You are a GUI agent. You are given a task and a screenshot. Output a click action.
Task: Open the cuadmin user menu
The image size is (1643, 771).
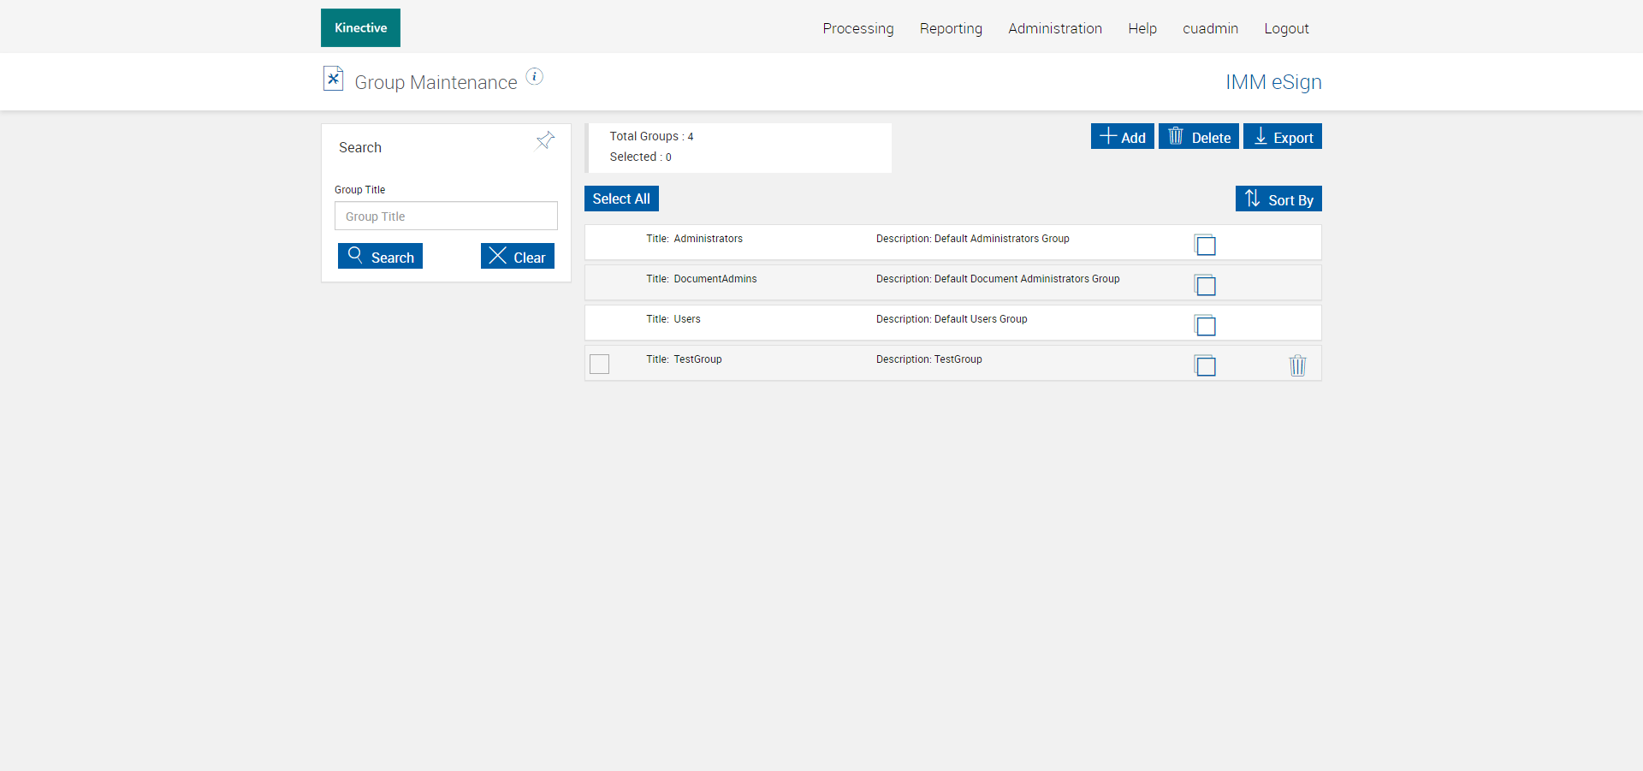click(1210, 28)
